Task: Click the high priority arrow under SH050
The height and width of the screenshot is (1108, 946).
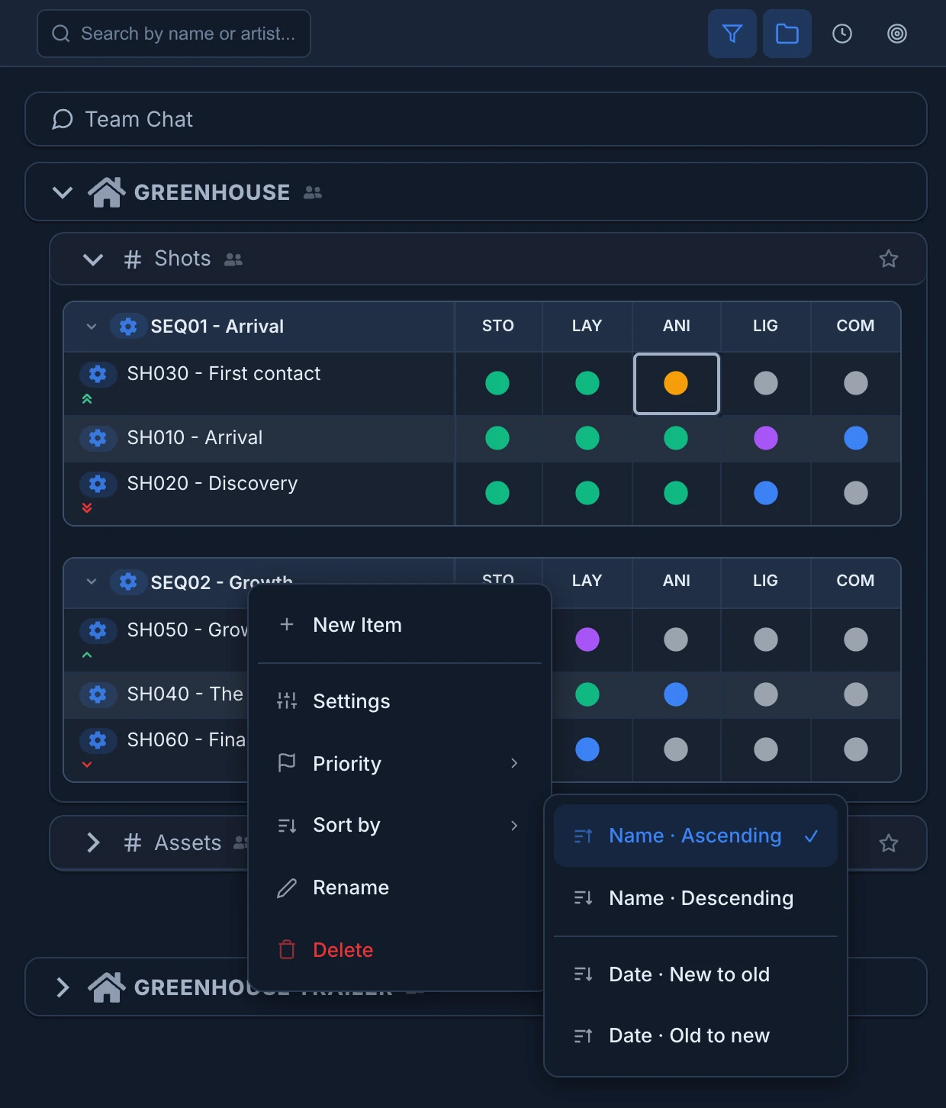Action: (87, 655)
